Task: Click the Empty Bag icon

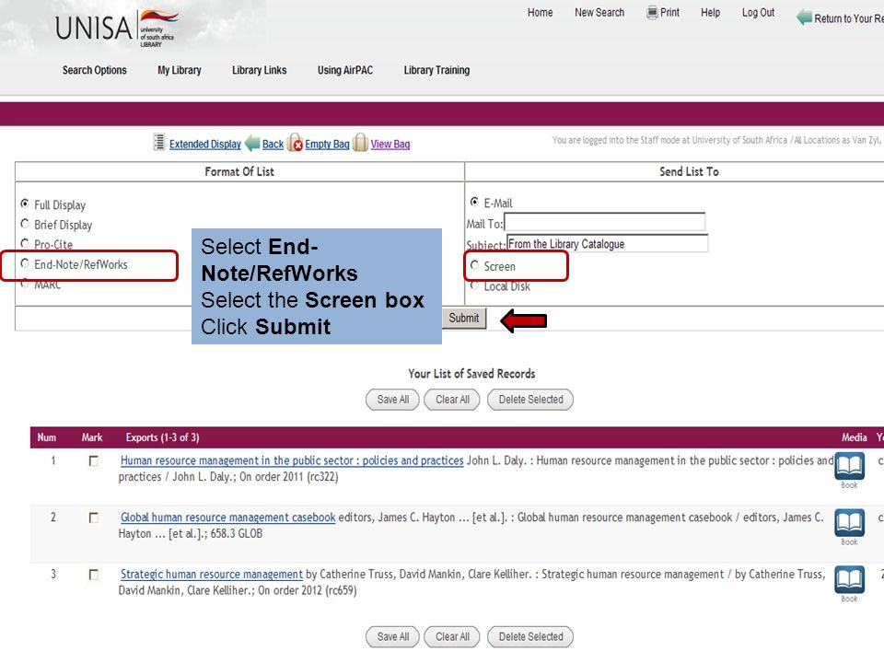Action: pos(295,143)
